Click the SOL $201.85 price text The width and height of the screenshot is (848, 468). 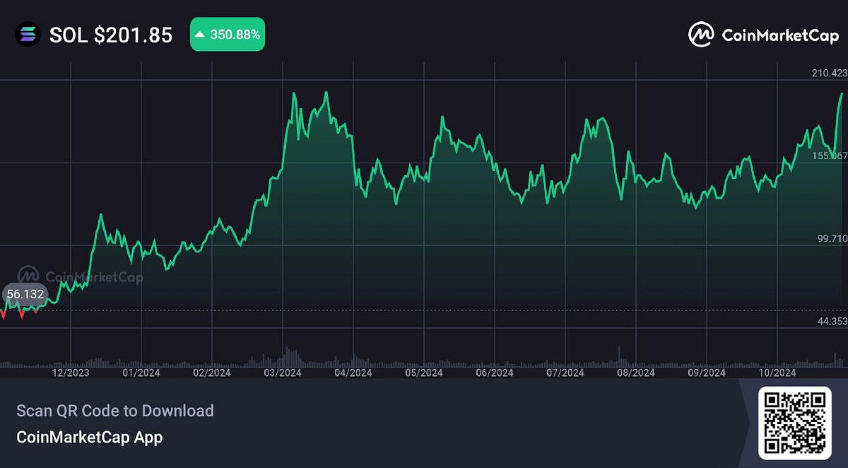(x=111, y=35)
